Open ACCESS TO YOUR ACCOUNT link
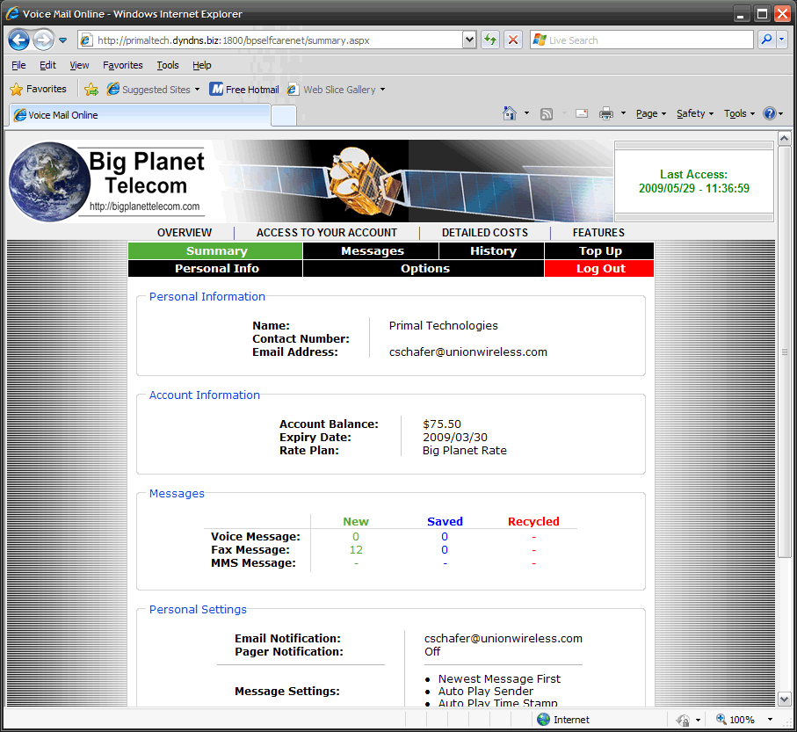The width and height of the screenshot is (797, 732). [326, 233]
